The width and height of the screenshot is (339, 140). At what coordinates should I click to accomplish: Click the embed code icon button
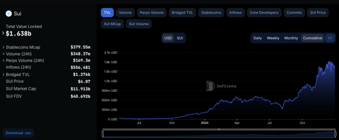[x=330, y=38]
